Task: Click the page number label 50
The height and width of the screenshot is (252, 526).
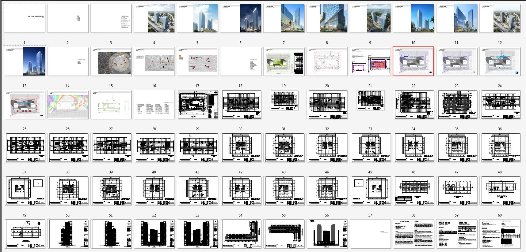Action: tap(68, 215)
